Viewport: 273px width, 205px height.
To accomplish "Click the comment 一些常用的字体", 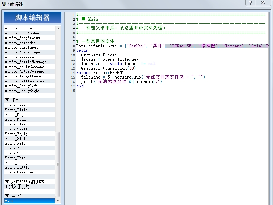I will [x=95, y=41].
